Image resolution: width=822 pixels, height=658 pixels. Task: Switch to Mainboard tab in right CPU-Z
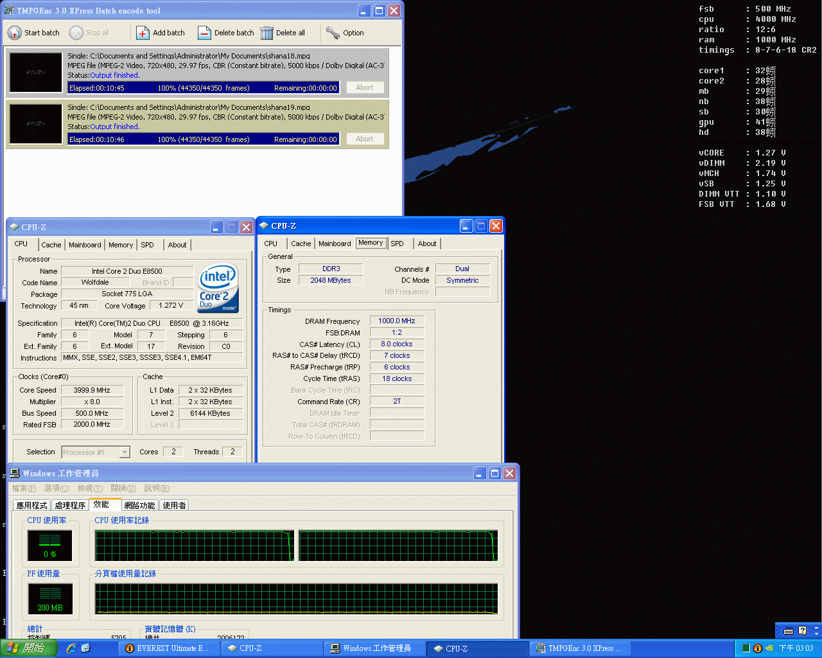click(x=335, y=244)
